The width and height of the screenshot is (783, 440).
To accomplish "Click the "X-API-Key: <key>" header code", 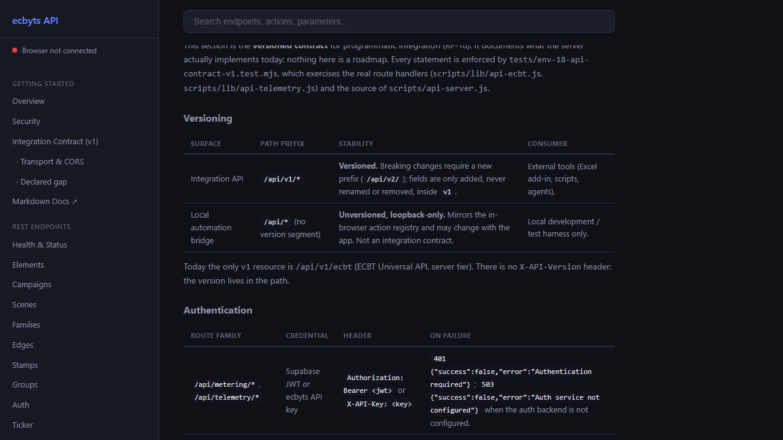I will pyautogui.click(x=379, y=404).
